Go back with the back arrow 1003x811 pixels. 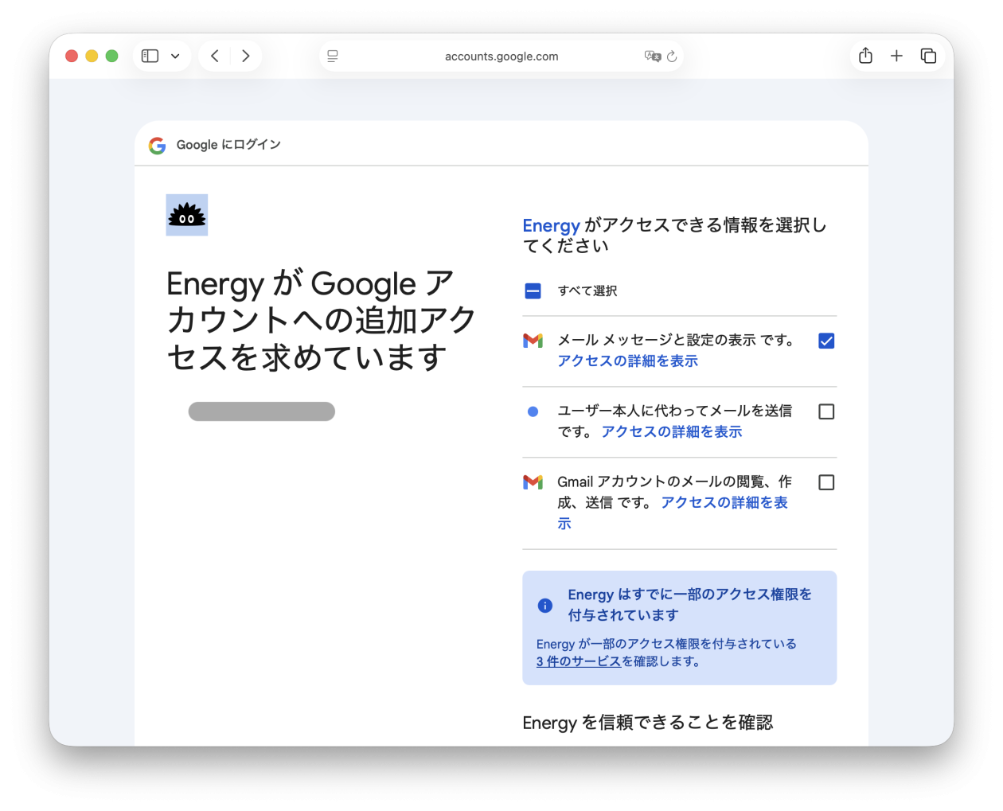coord(214,56)
